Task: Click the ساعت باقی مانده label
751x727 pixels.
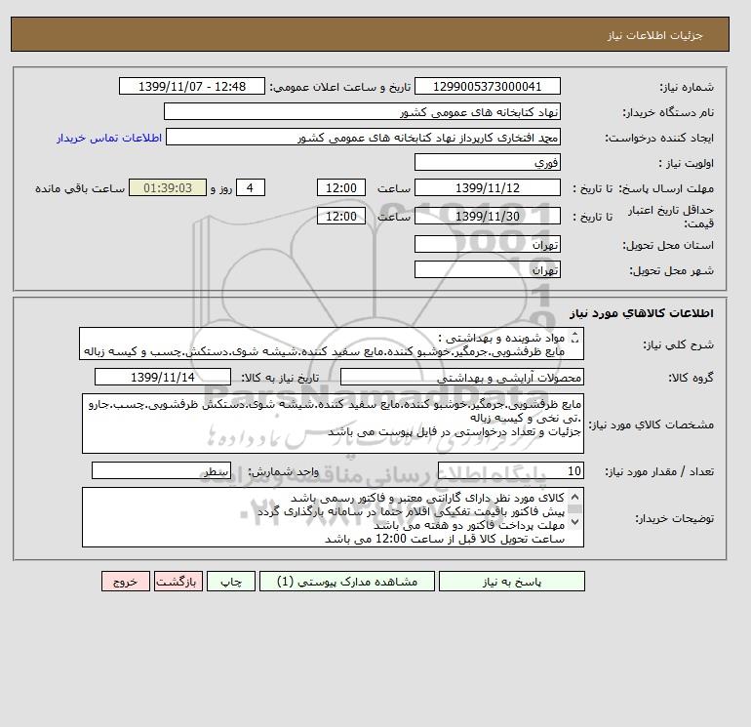Action: coord(80,188)
